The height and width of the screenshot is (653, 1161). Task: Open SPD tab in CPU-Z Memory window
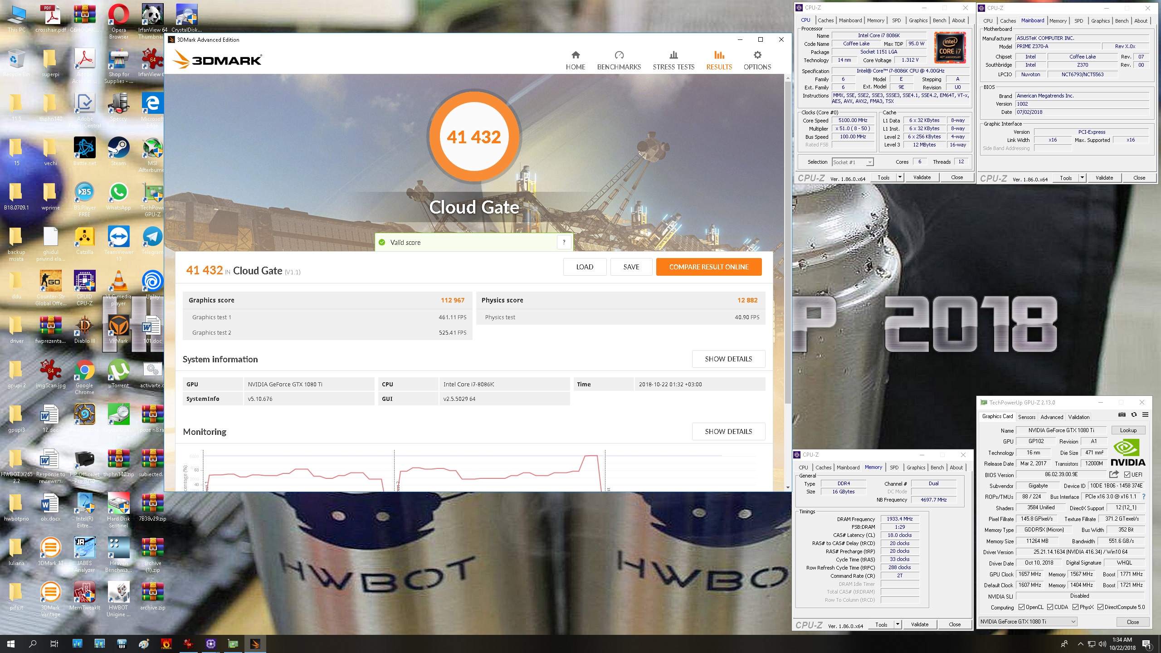click(x=894, y=468)
